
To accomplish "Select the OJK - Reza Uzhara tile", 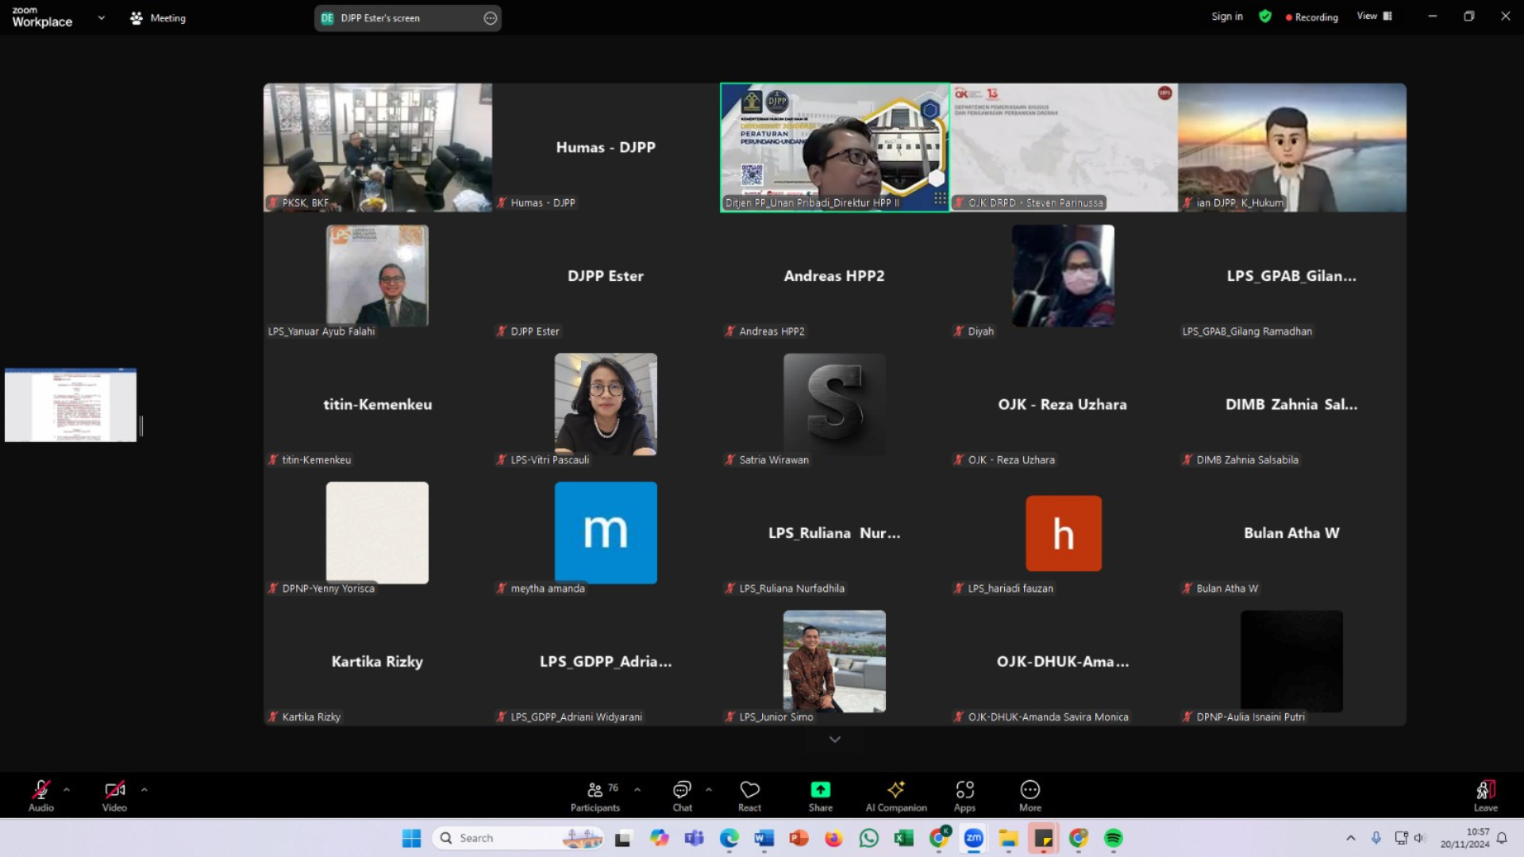I will click(1064, 405).
